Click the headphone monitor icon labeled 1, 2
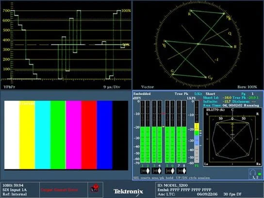The height and width of the screenshot is (198, 264). [255, 174]
